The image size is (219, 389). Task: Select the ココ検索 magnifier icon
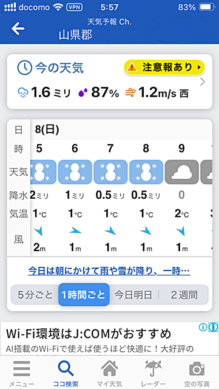click(x=66, y=368)
